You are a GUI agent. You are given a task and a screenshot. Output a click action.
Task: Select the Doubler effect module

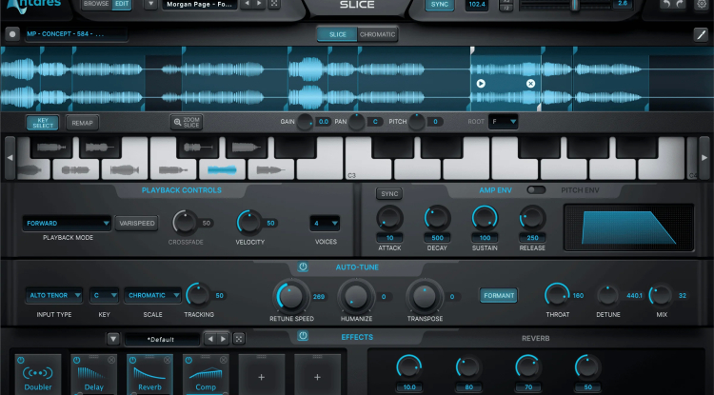38,375
